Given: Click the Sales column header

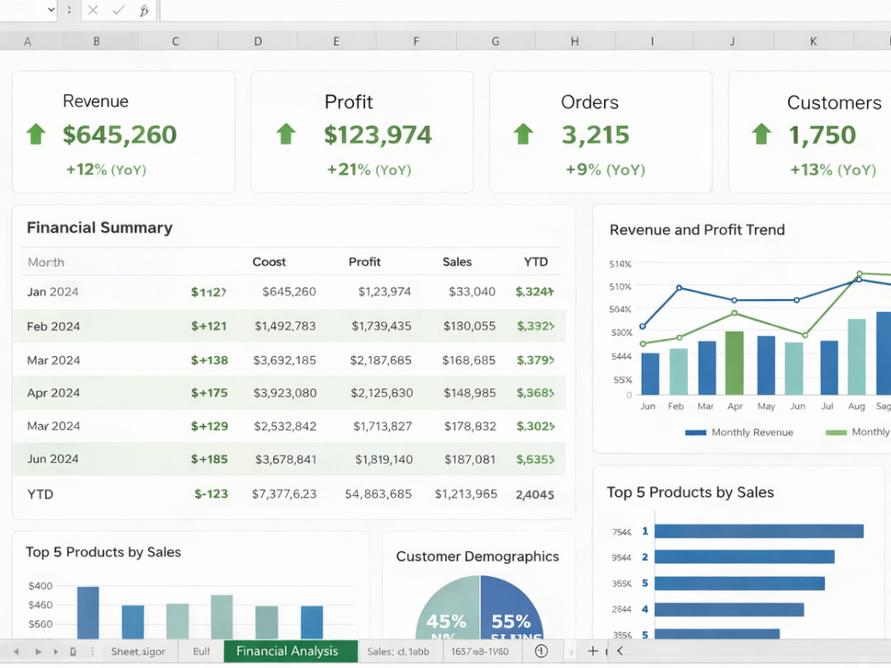Looking at the screenshot, I should pyautogui.click(x=457, y=262).
